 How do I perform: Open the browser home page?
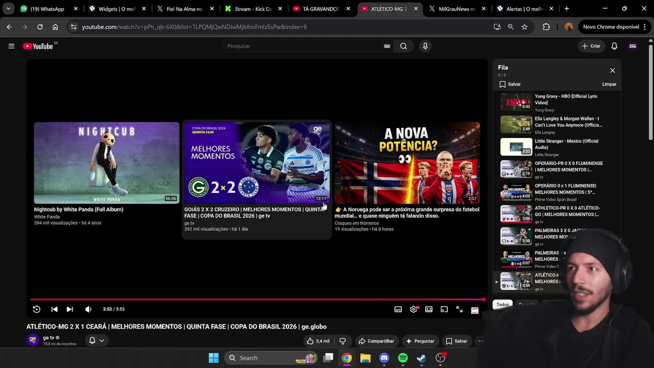pos(55,27)
